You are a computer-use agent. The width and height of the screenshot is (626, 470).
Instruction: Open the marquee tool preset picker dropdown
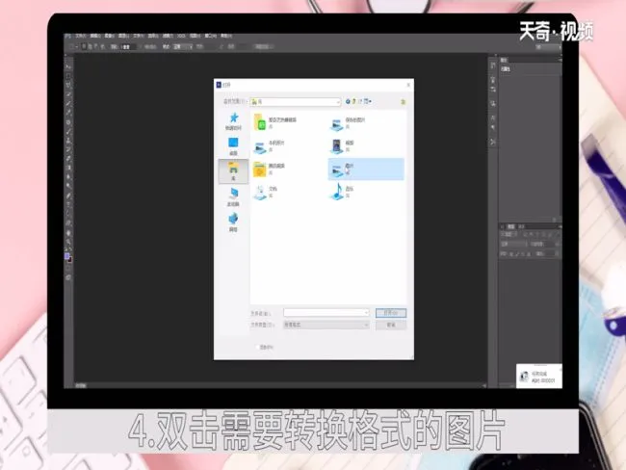(73, 47)
